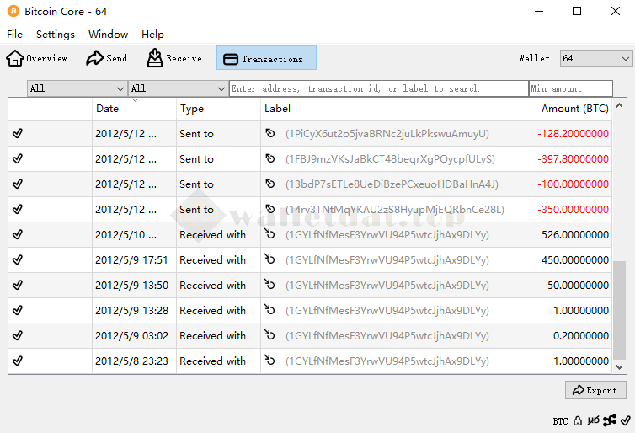
Task: Switch to the Transactions tab
Action: [x=266, y=59]
